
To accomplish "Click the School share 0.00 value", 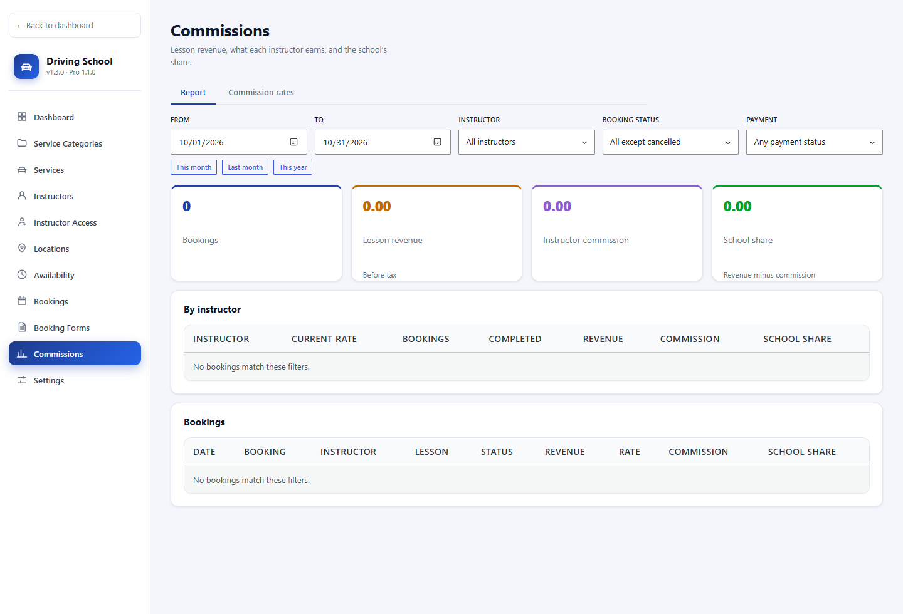I will point(737,206).
